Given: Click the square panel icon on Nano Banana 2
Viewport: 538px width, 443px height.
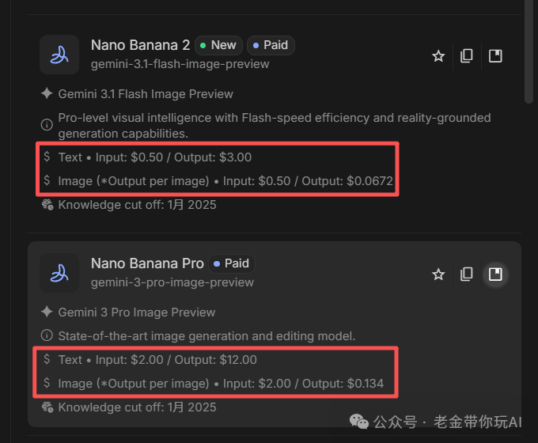Looking at the screenshot, I should (x=495, y=56).
